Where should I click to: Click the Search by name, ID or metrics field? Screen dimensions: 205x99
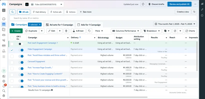point(103,18)
